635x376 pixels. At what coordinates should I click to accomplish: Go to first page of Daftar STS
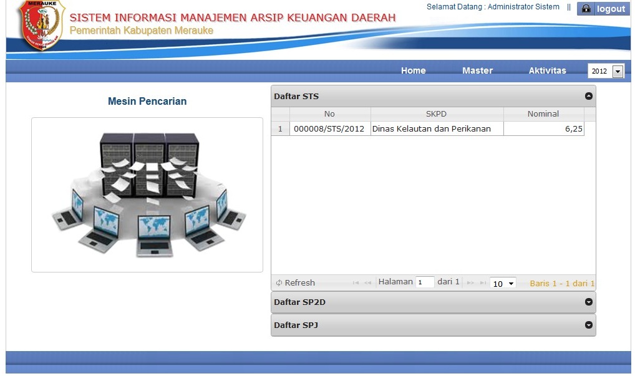(x=356, y=283)
